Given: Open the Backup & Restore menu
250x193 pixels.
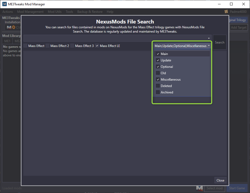Looking at the screenshot, I should tap(90, 12).
